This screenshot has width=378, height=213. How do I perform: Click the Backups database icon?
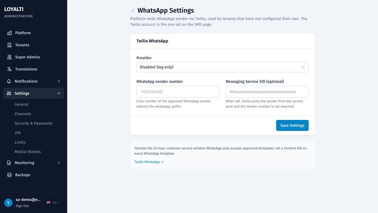click(x=9, y=175)
